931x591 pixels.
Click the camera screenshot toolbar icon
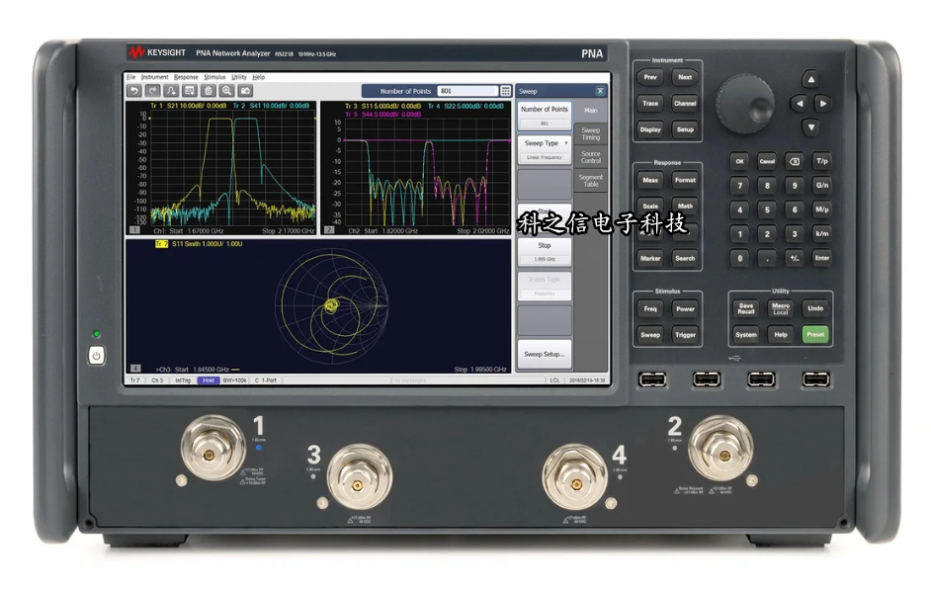click(x=245, y=91)
